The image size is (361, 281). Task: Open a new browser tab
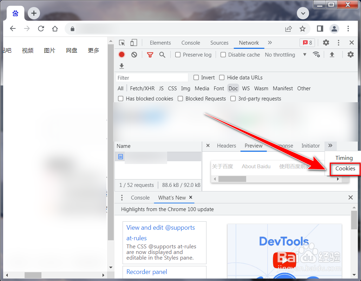[x=34, y=13]
